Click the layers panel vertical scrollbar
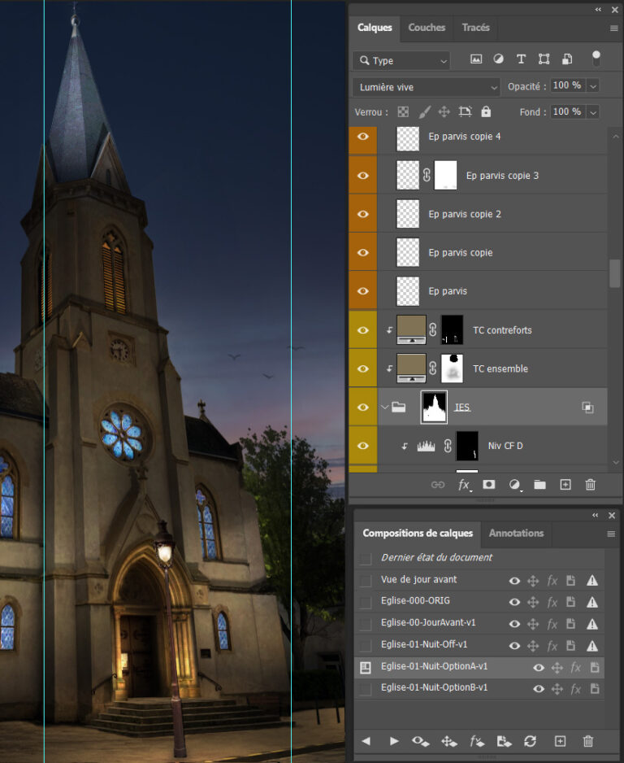This screenshot has height=763, width=624. pyautogui.click(x=615, y=273)
